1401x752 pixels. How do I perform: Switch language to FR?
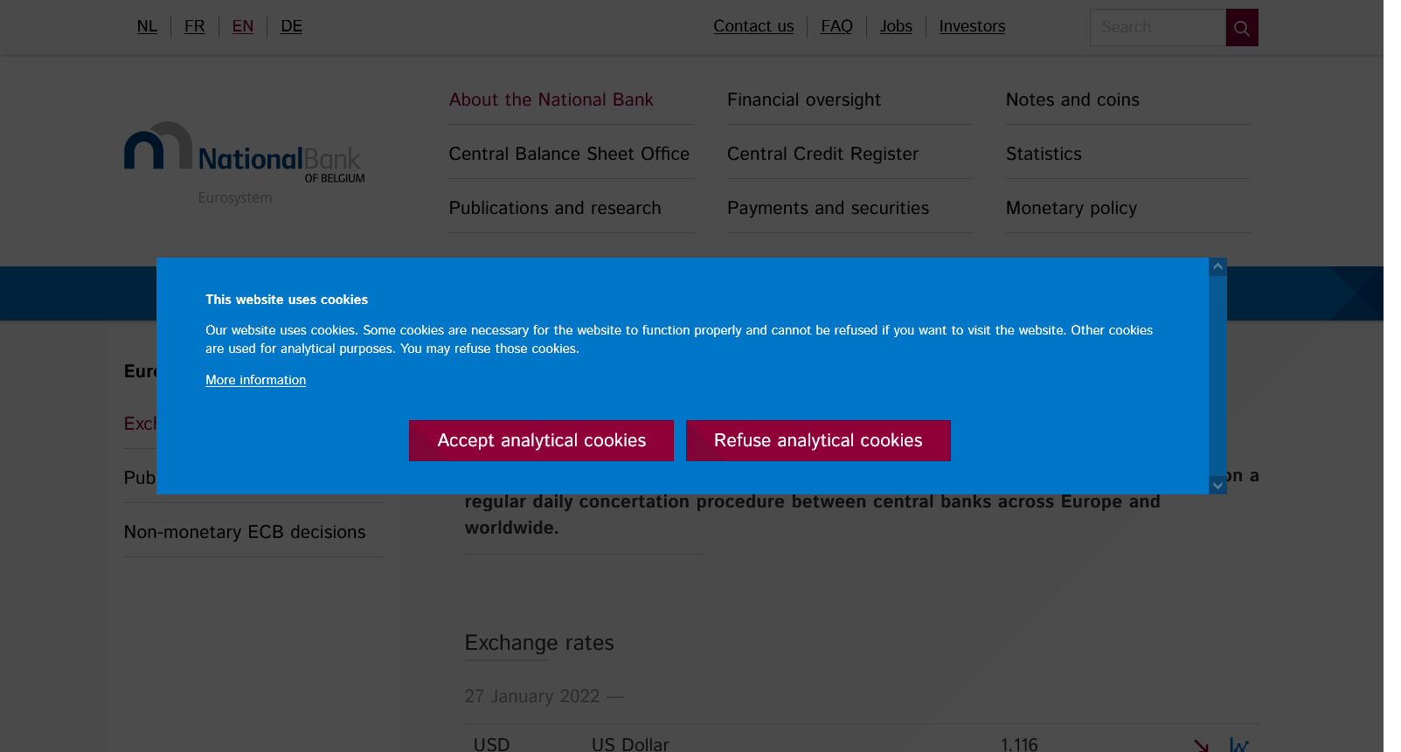[195, 26]
